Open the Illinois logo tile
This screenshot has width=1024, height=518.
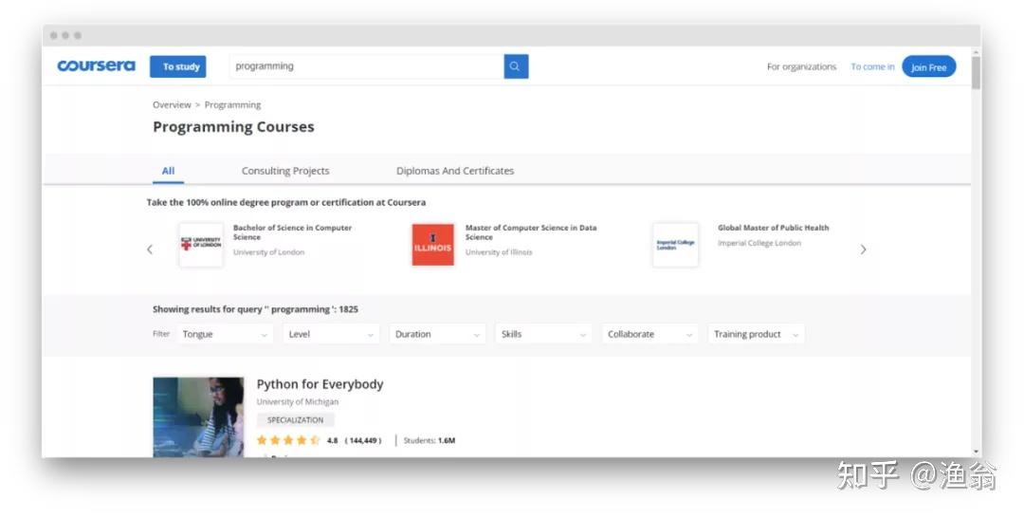tap(432, 245)
